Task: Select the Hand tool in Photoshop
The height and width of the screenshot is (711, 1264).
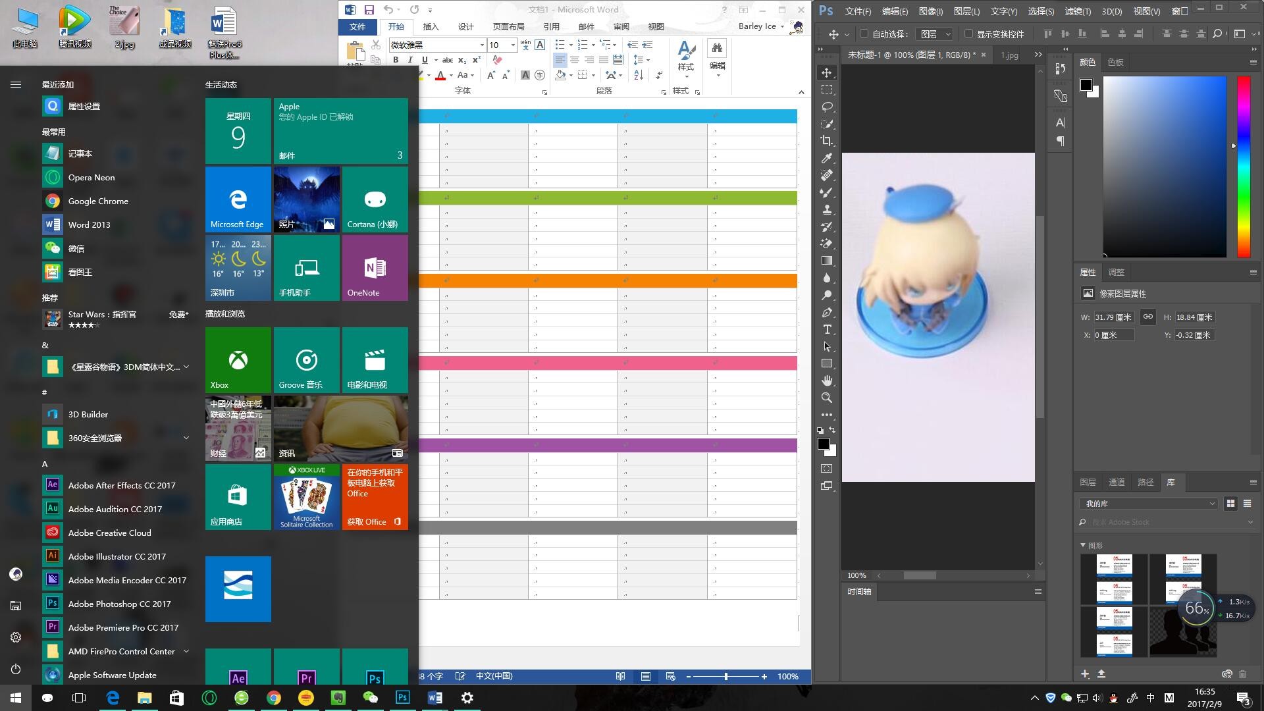Action: (826, 380)
